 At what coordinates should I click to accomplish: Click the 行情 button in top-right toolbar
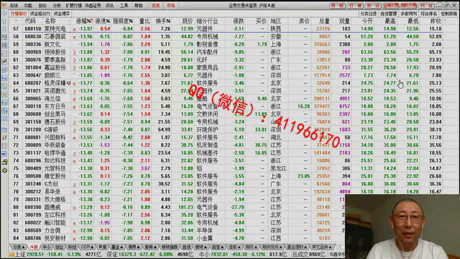pyautogui.click(x=355, y=5)
